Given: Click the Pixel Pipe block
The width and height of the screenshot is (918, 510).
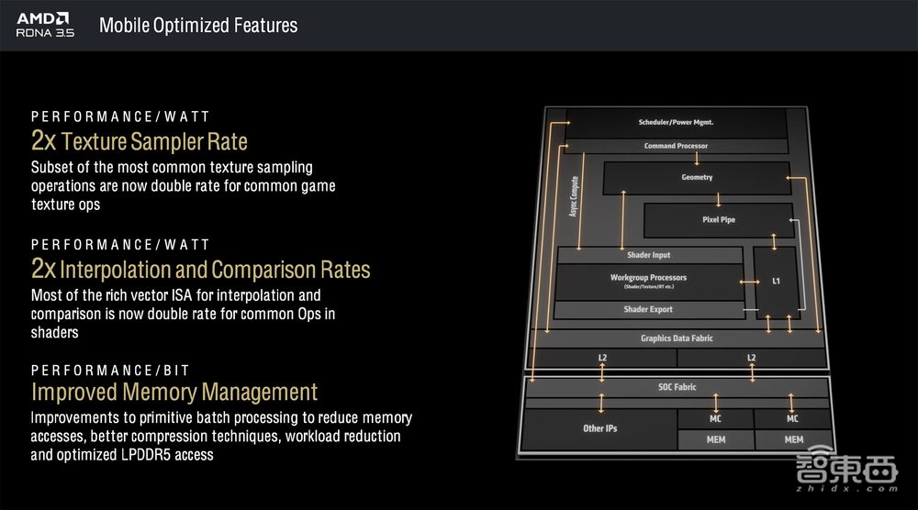Looking at the screenshot, I should [718, 220].
